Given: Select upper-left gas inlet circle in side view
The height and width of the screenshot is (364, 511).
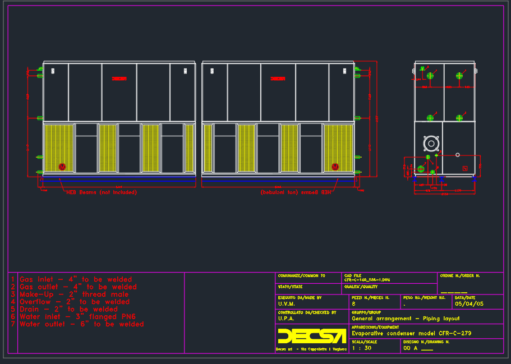Looking at the screenshot, I should click(430, 76).
